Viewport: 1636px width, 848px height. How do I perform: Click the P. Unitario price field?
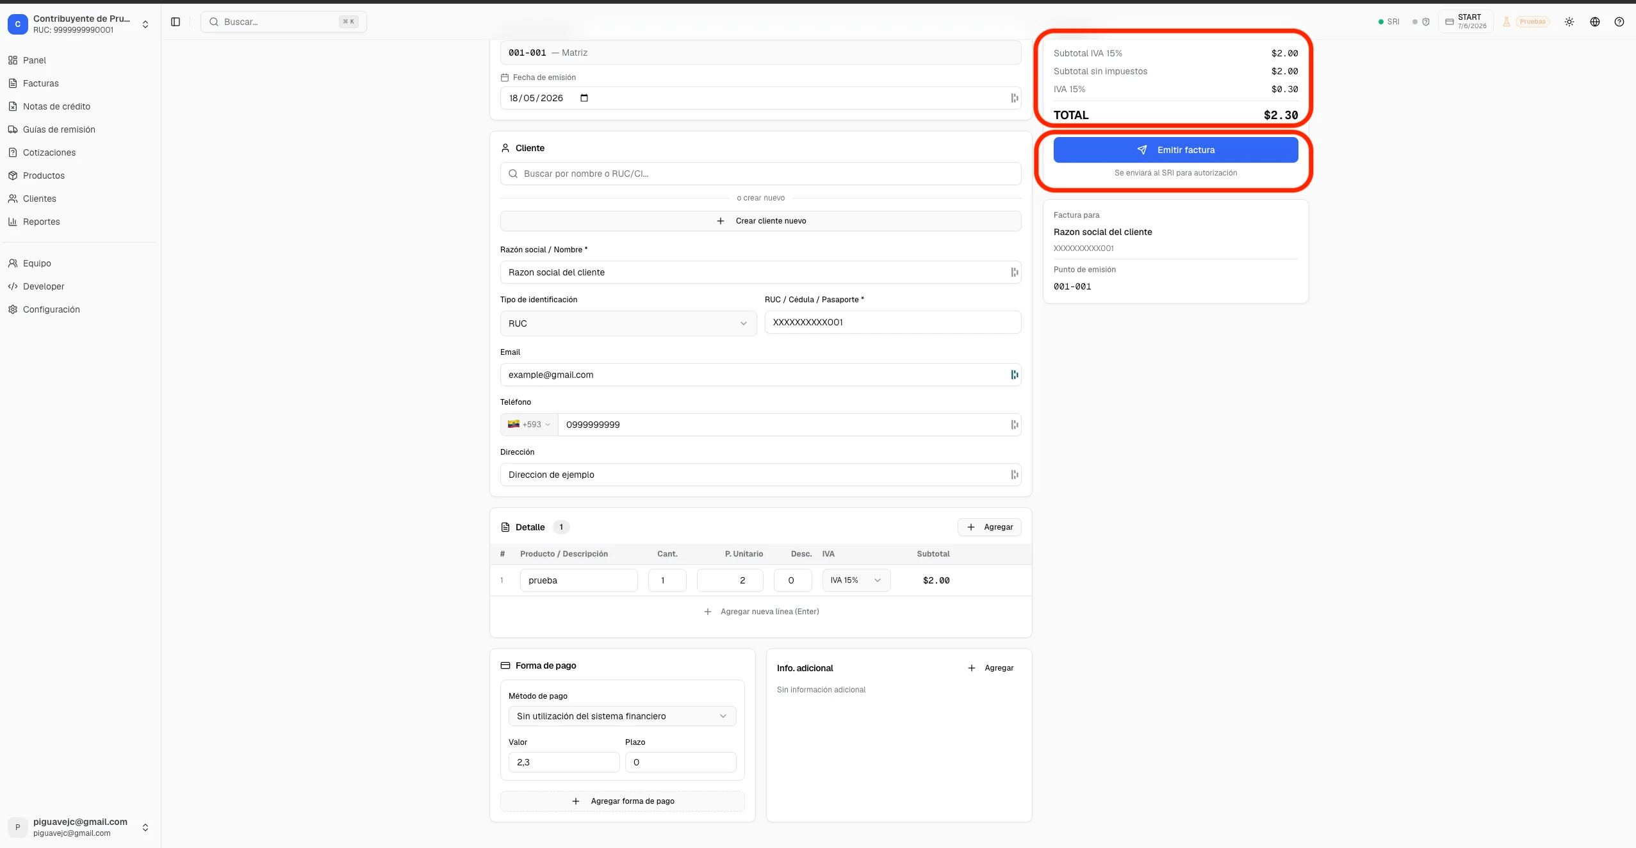[x=730, y=580]
